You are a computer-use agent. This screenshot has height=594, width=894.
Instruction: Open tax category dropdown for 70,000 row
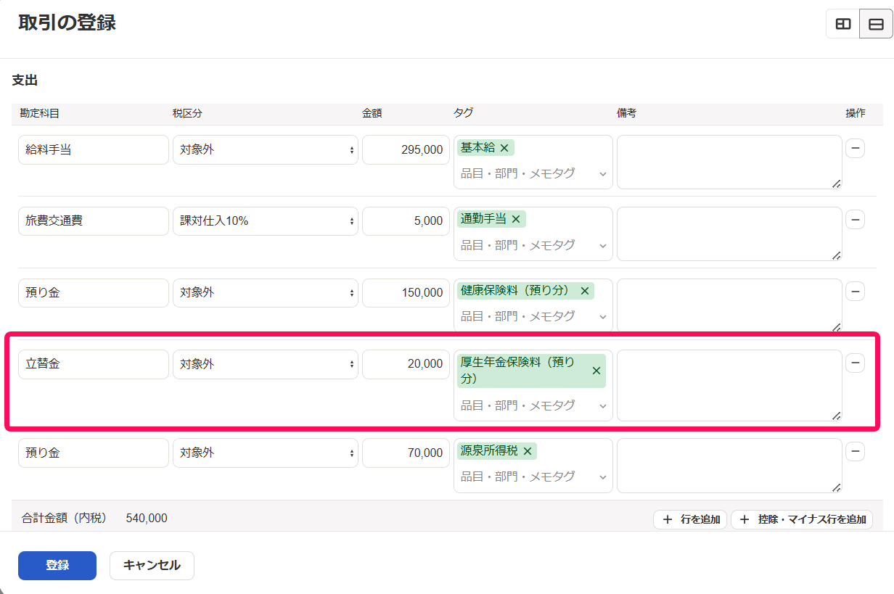click(266, 453)
